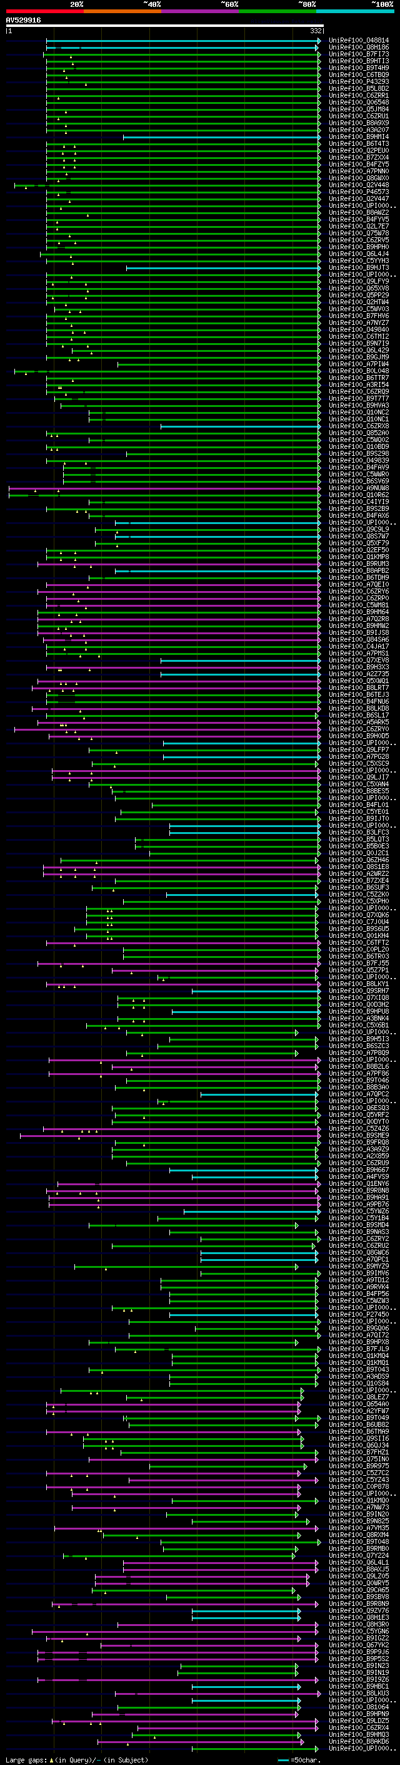Click the purple ~60% identity legend segment

(x=199, y=11)
